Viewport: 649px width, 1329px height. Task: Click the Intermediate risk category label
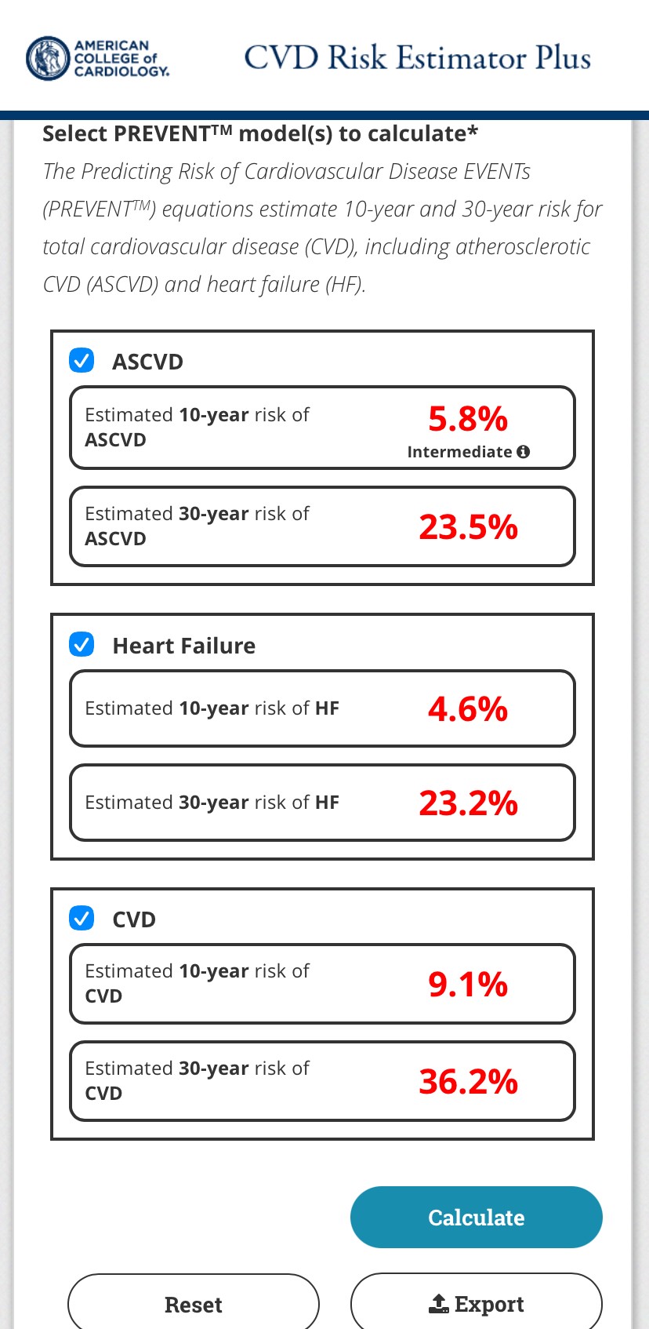[459, 452]
